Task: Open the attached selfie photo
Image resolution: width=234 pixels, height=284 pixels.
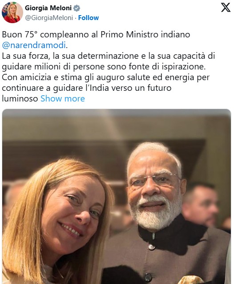Action: coord(117,196)
